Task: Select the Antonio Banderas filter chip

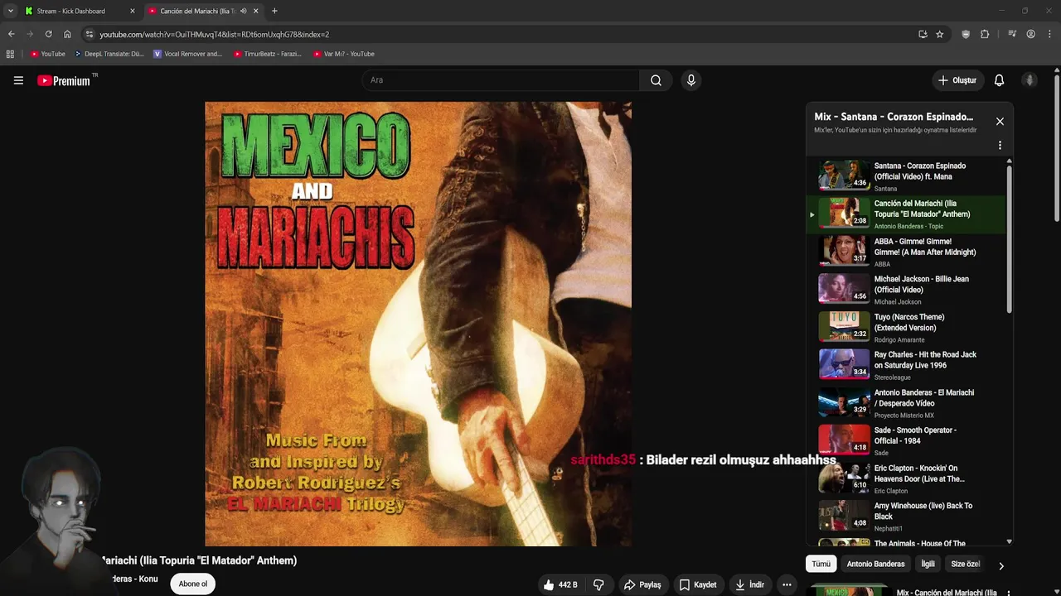Action: click(875, 564)
